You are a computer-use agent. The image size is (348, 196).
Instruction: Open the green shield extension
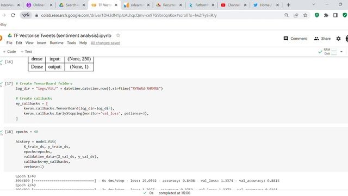(316, 15)
